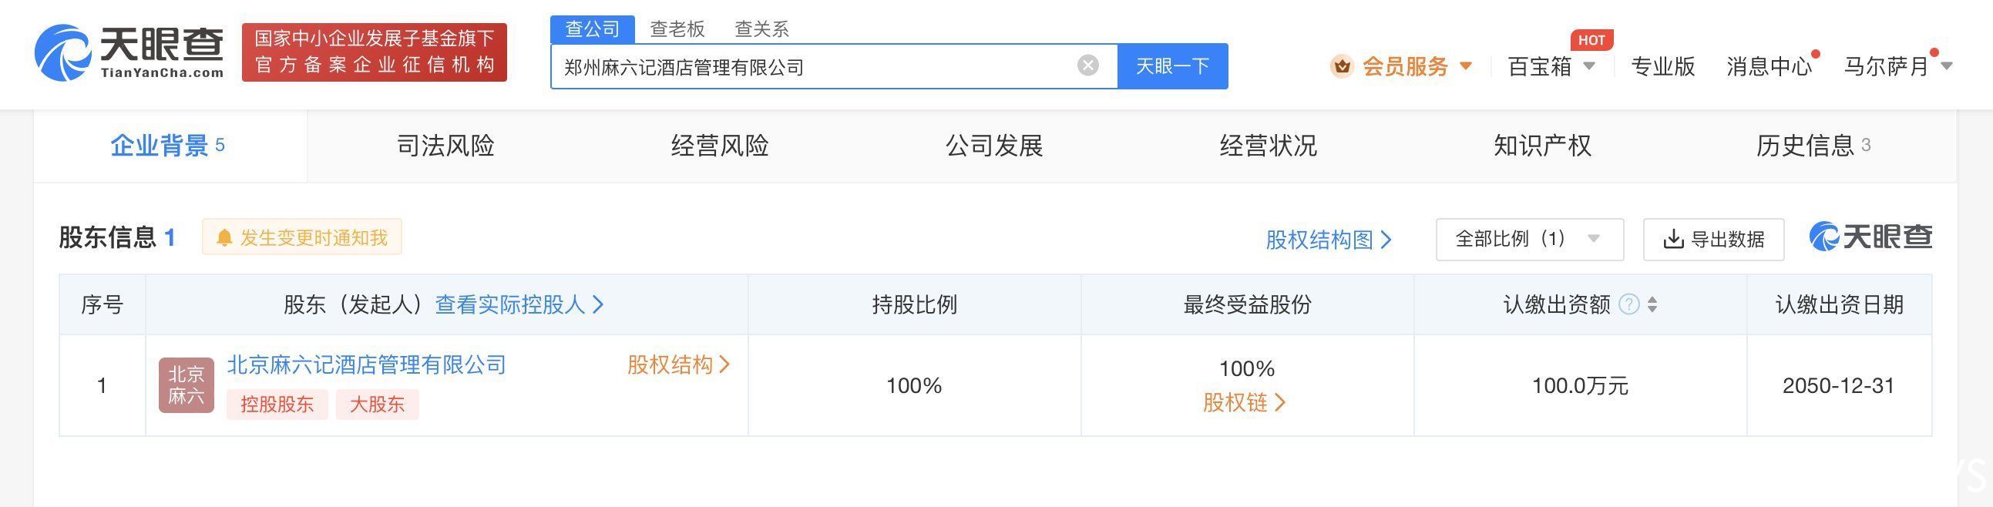This screenshot has width=1993, height=507.
Task: Switch to the 查关系 search tab
Action: tap(761, 29)
